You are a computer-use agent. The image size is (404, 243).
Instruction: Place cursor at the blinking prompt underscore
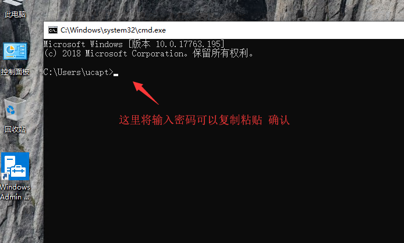point(116,75)
